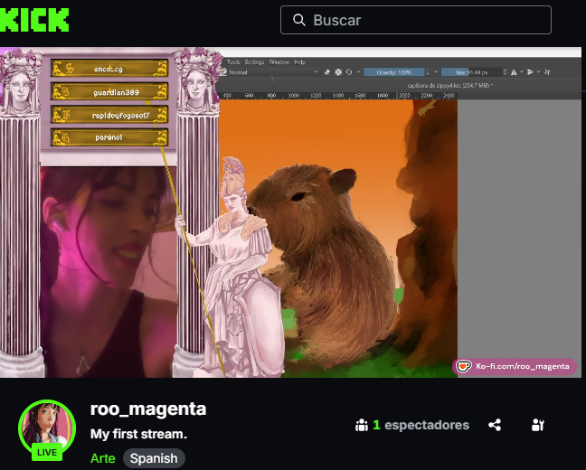The image size is (586, 470).
Task: Click the LIVE badge under the avatar
Action: coord(47,453)
